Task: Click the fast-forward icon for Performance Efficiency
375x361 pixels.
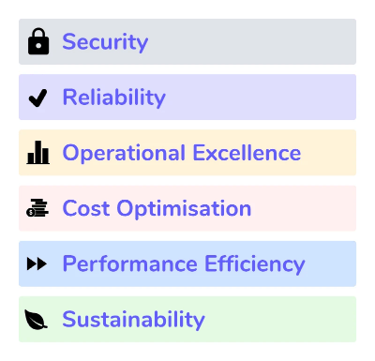Action: click(37, 263)
